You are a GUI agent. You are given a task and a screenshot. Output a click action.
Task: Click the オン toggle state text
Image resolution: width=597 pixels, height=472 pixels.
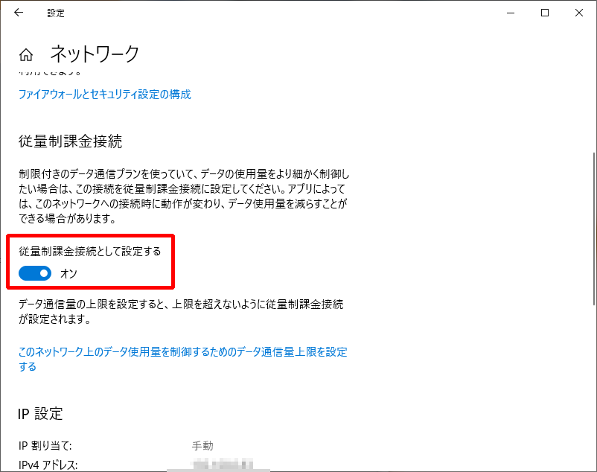pos(69,274)
